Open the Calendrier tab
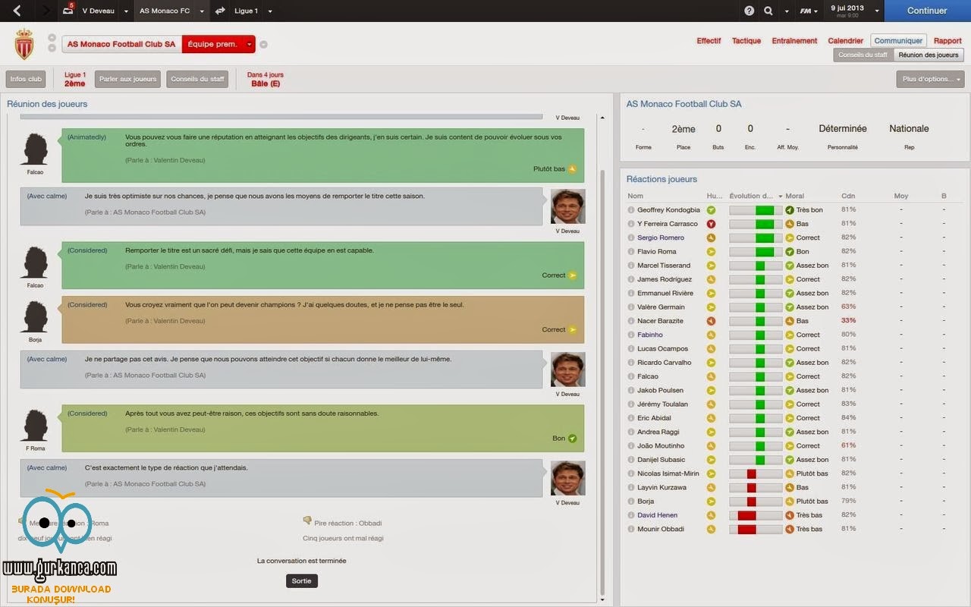This screenshot has width=971, height=607. tap(845, 41)
